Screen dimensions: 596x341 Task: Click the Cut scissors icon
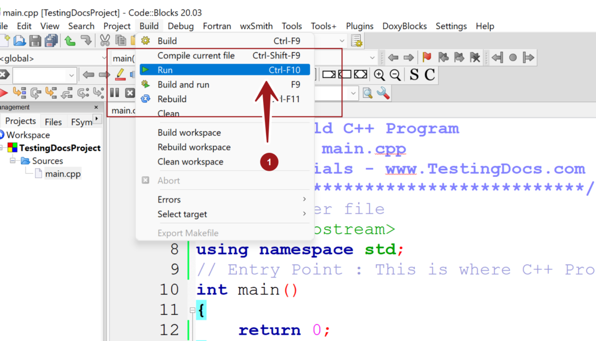click(x=105, y=41)
